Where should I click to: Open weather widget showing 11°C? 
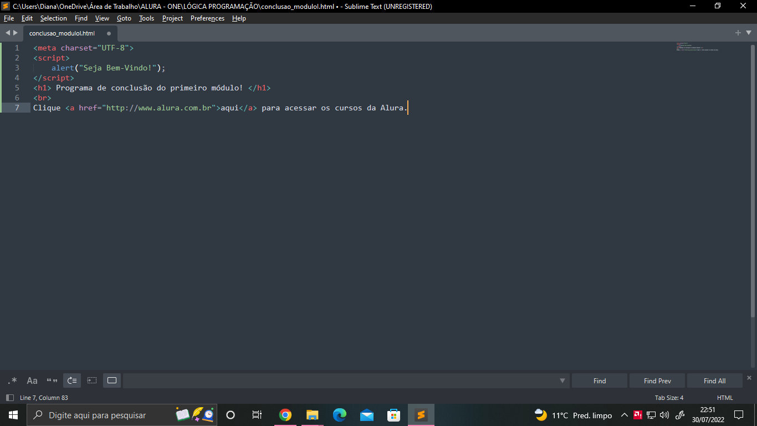tap(573, 415)
